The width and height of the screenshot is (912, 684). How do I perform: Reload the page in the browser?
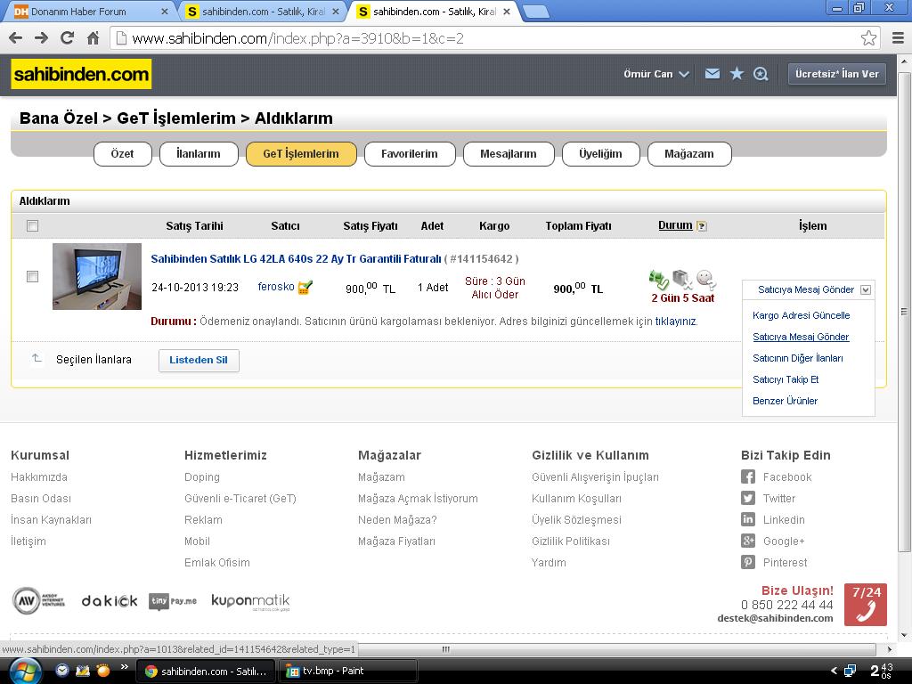pos(68,38)
